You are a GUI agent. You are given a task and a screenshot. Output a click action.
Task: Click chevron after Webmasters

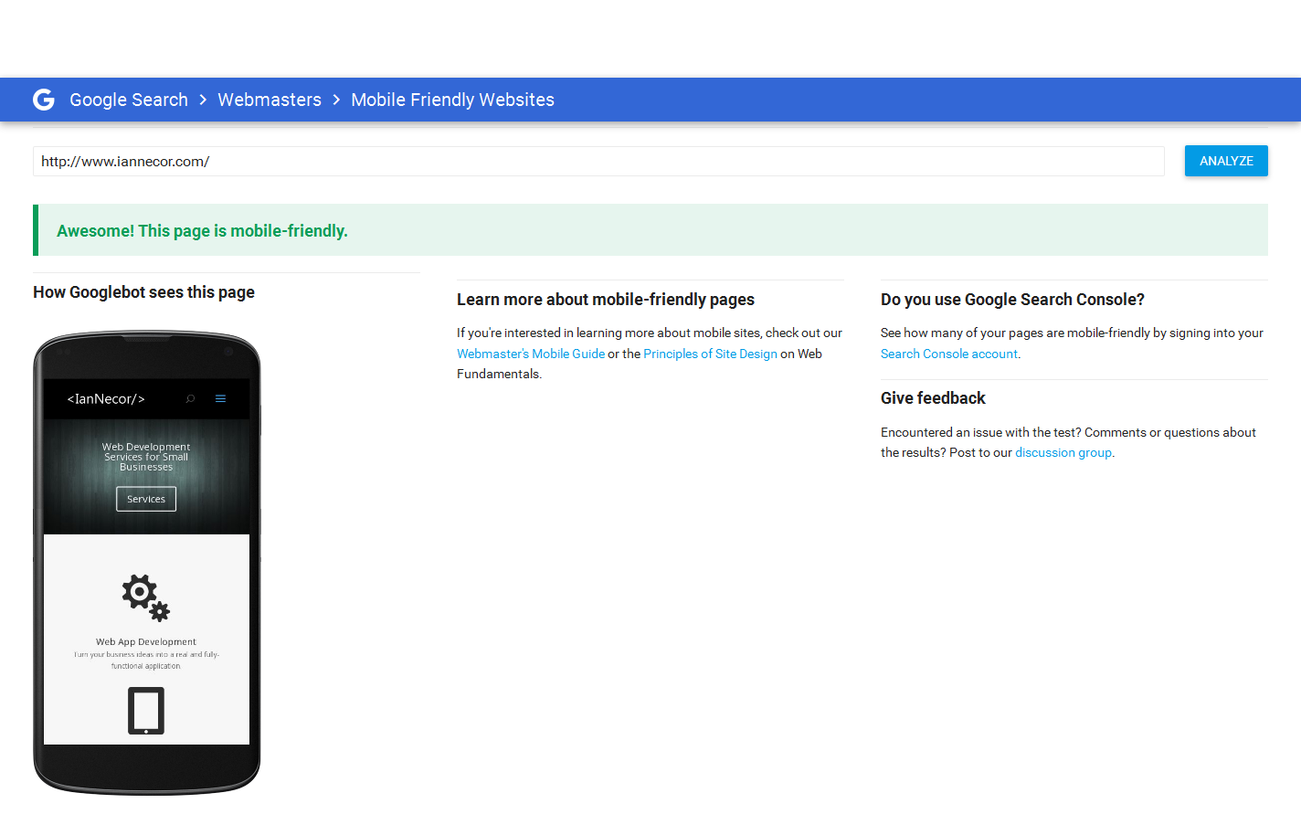click(x=336, y=100)
